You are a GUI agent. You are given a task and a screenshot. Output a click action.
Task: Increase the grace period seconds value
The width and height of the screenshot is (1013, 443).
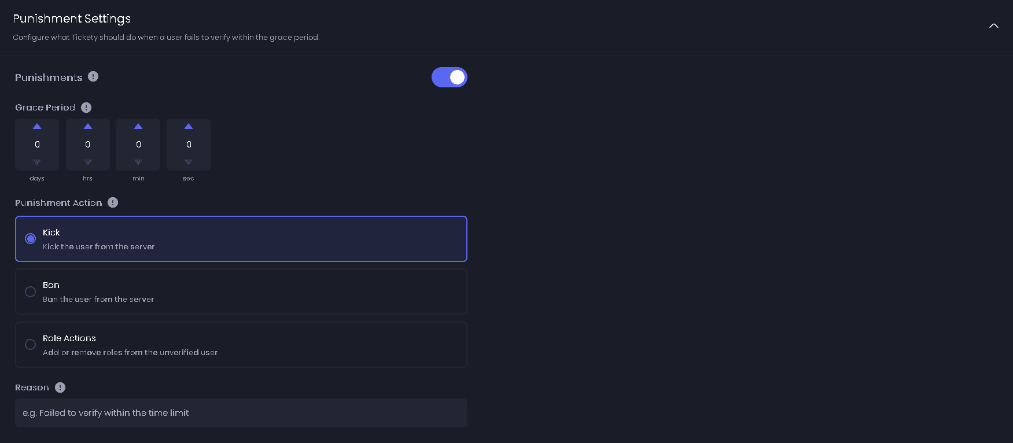coord(189,126)
